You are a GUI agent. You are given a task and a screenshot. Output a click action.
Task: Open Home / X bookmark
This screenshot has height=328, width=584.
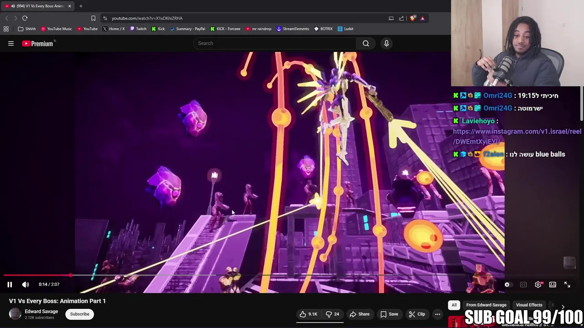(x=113, y=29)
